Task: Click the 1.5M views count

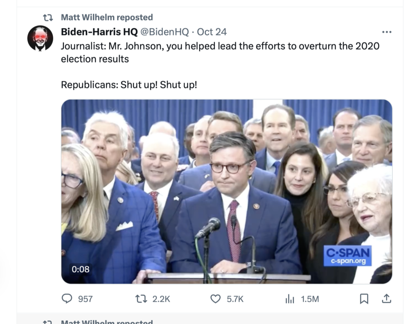Action: click(x=310, y=299)
